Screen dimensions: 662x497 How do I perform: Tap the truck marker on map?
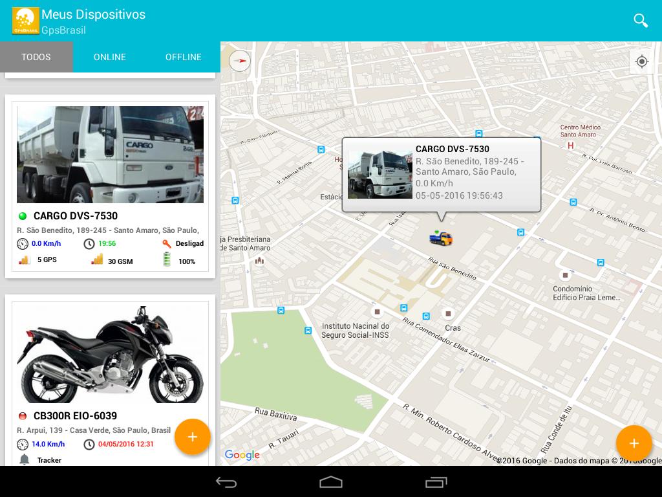tap(441, 238)
